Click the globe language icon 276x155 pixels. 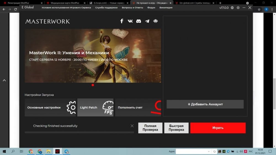click(232, 8)
